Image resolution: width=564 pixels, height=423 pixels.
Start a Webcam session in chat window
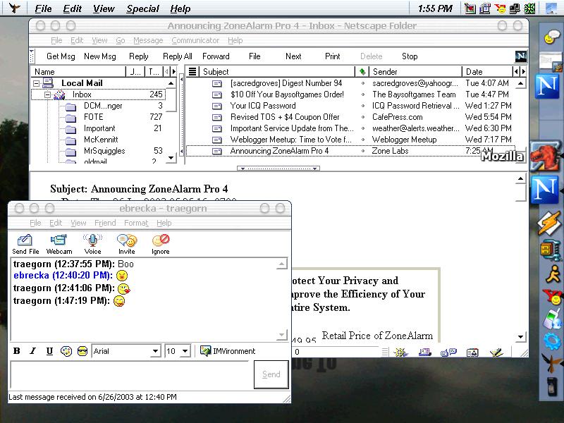(59, 244)
